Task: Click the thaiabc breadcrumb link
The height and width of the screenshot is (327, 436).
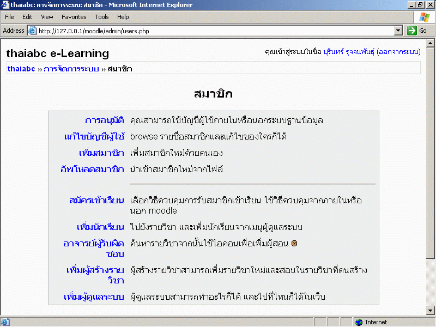Action: [x=21, y=69]
